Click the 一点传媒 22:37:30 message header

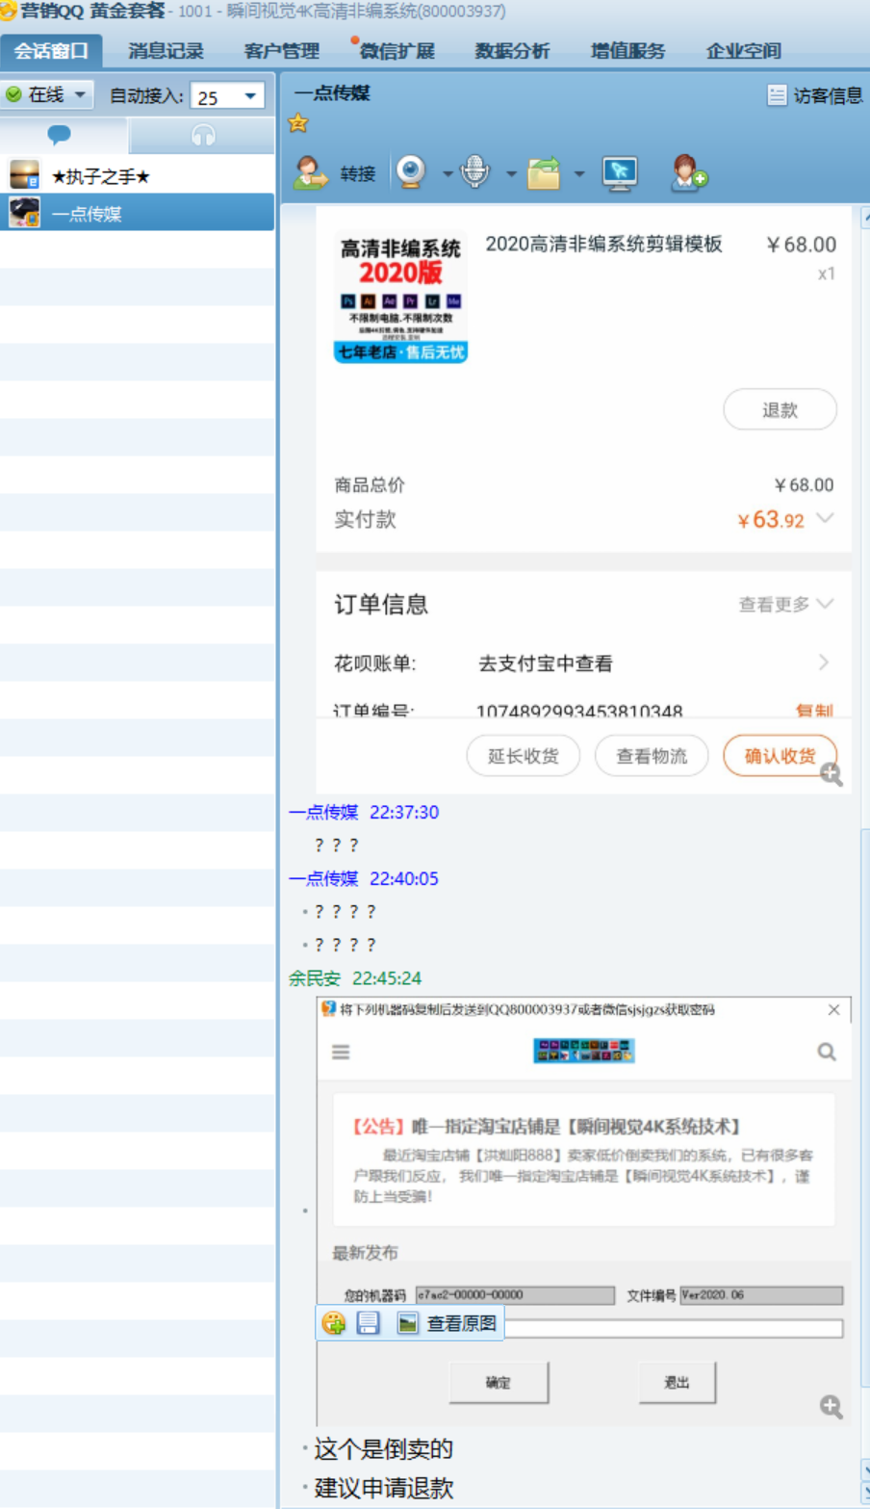coord(364,812)
